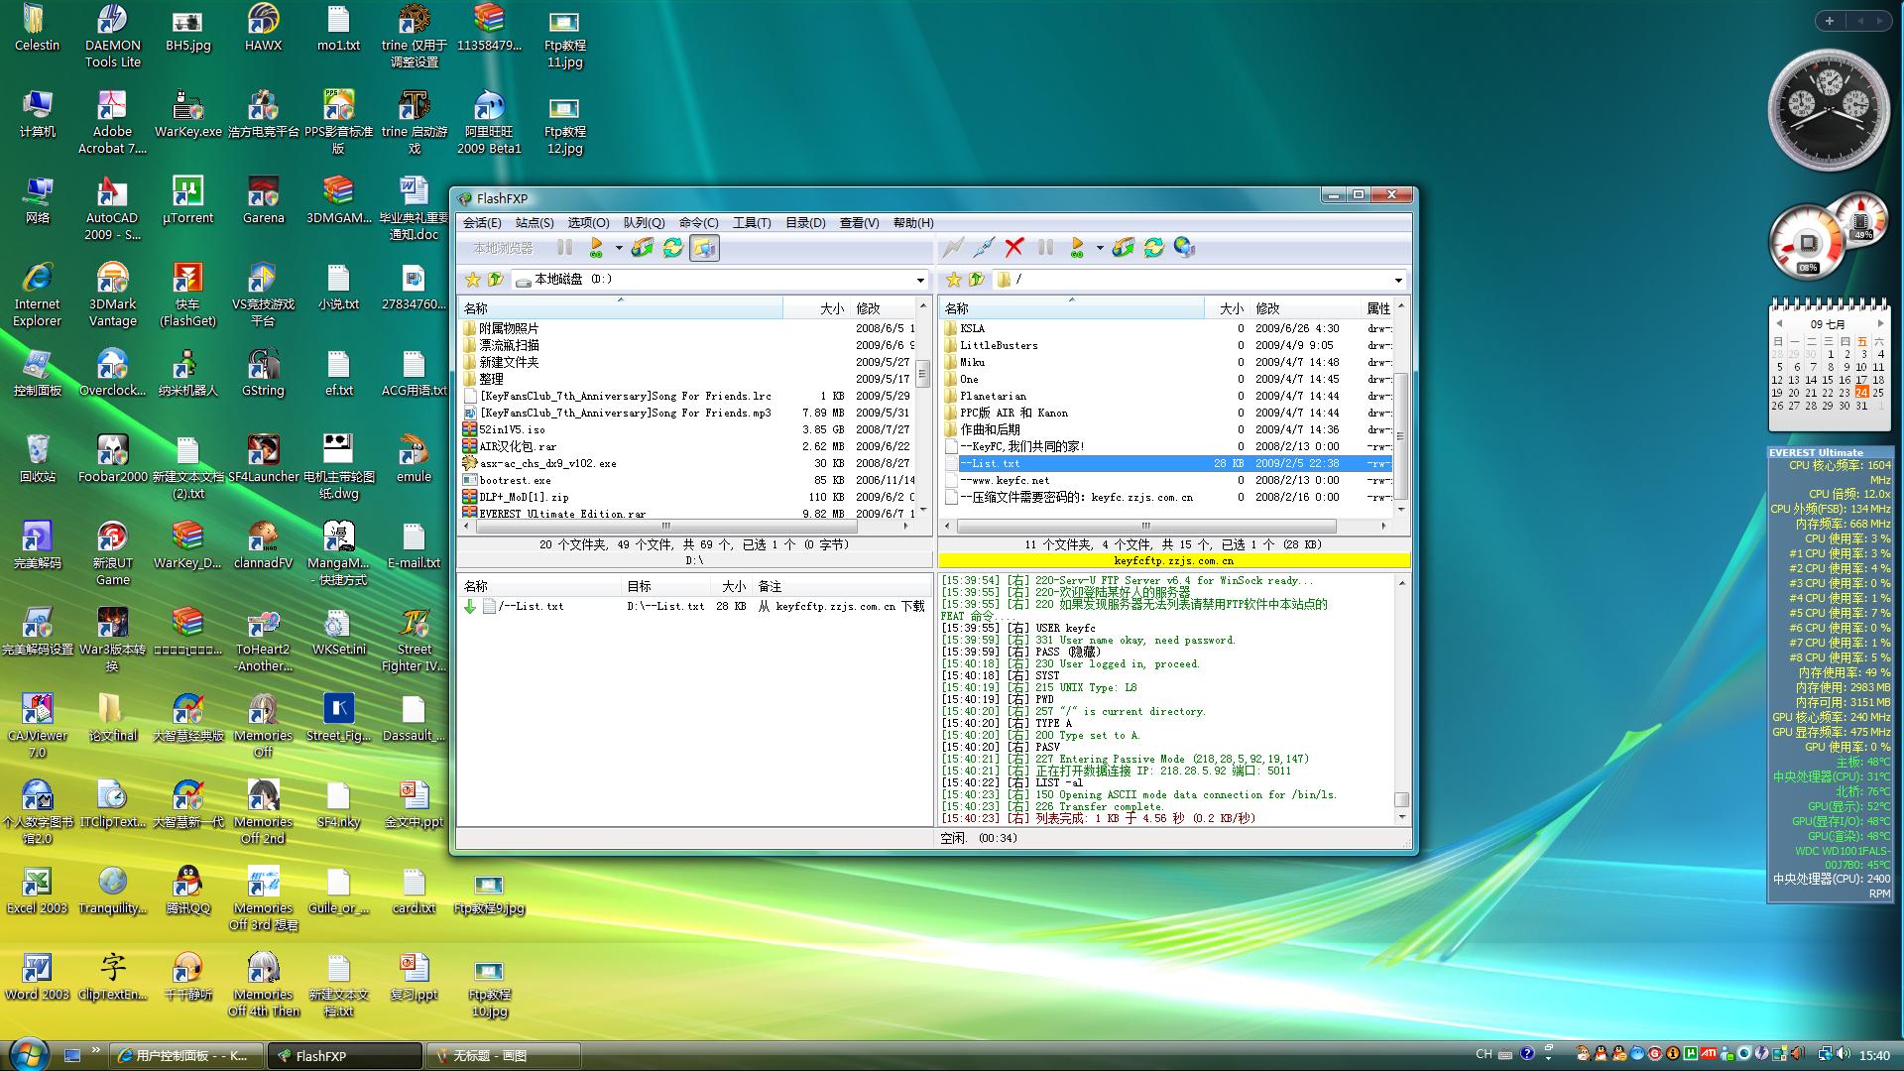Image resolution: width=1904 pixels, height=1071 pixels.
Task: Refresh the local file list
Action: pos(672,248)
